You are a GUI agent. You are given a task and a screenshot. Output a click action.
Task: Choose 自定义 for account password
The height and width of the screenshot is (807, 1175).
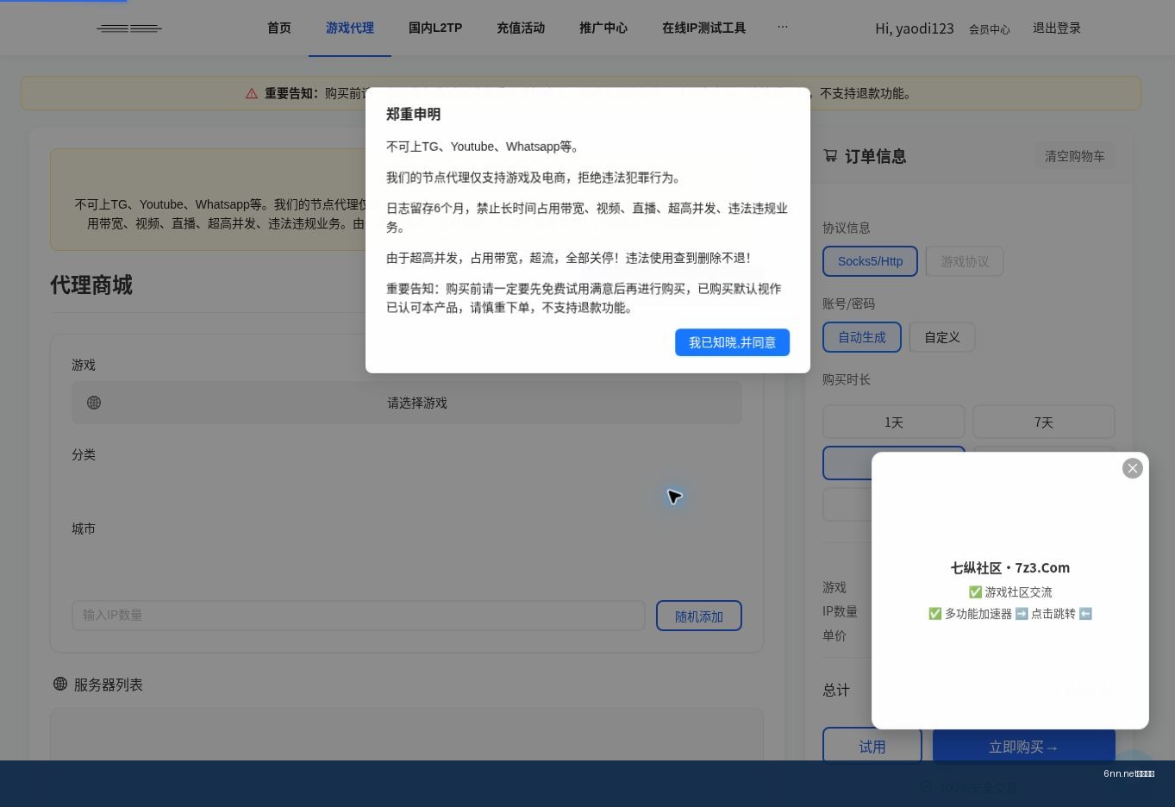tap(942, 337)
